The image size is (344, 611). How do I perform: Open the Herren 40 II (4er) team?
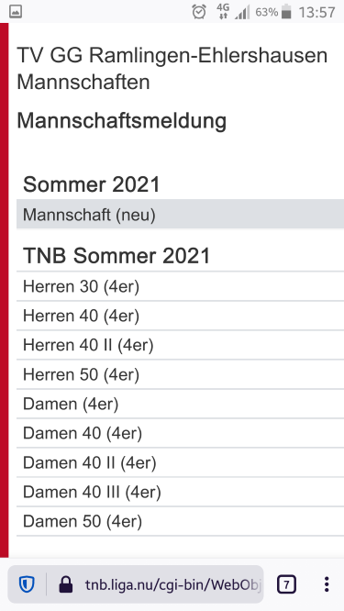point(180,345)
